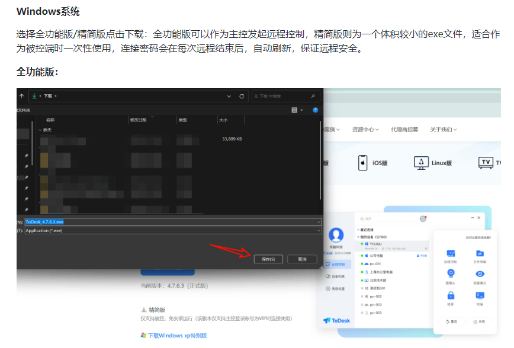This screenshot has width=514, height=348.
Task: Click the 远程控制 icon in the action panel
Action: [x=451, y=253]
